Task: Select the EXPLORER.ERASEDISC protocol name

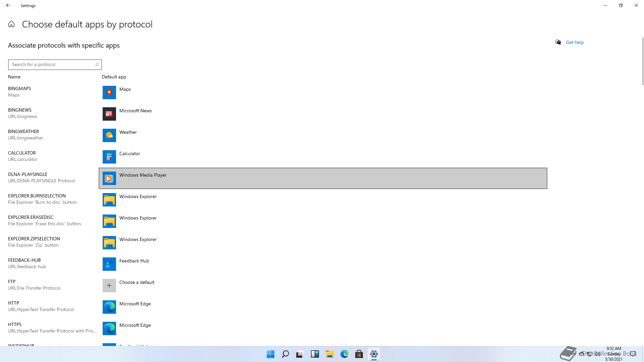Action: click(31, 217)
